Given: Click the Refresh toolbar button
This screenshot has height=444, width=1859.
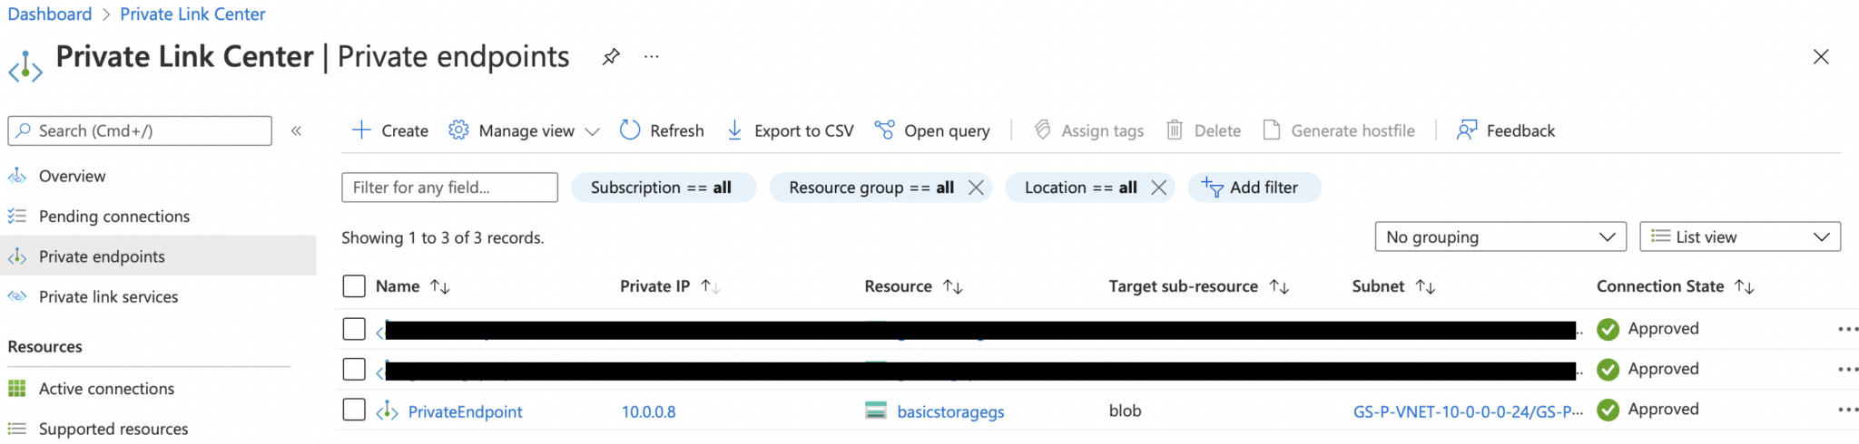Looking at the screenshot, I should (662, 131).
